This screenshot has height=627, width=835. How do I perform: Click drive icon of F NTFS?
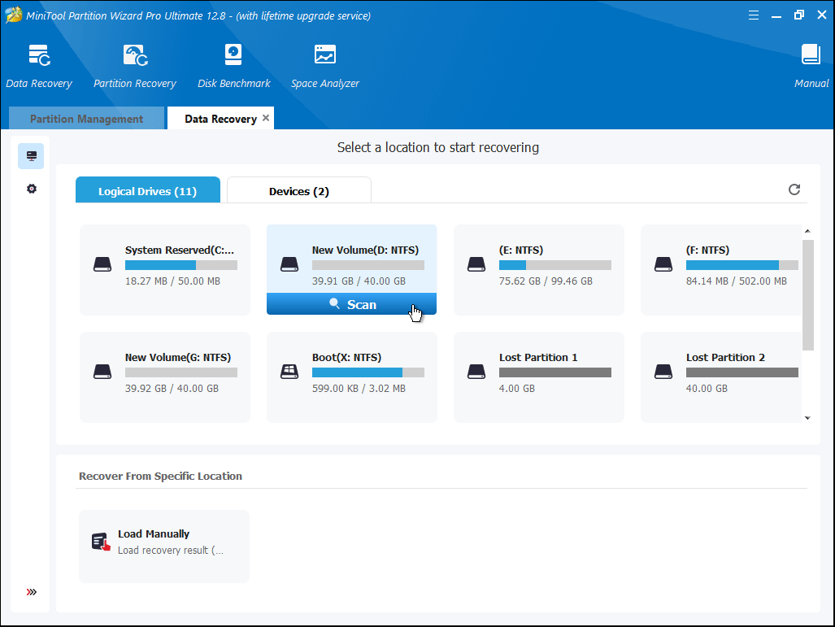[663, 264]
